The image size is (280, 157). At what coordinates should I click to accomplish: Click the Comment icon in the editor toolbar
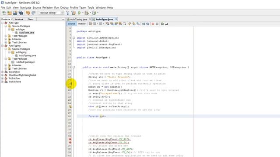[x=162, y=24]
